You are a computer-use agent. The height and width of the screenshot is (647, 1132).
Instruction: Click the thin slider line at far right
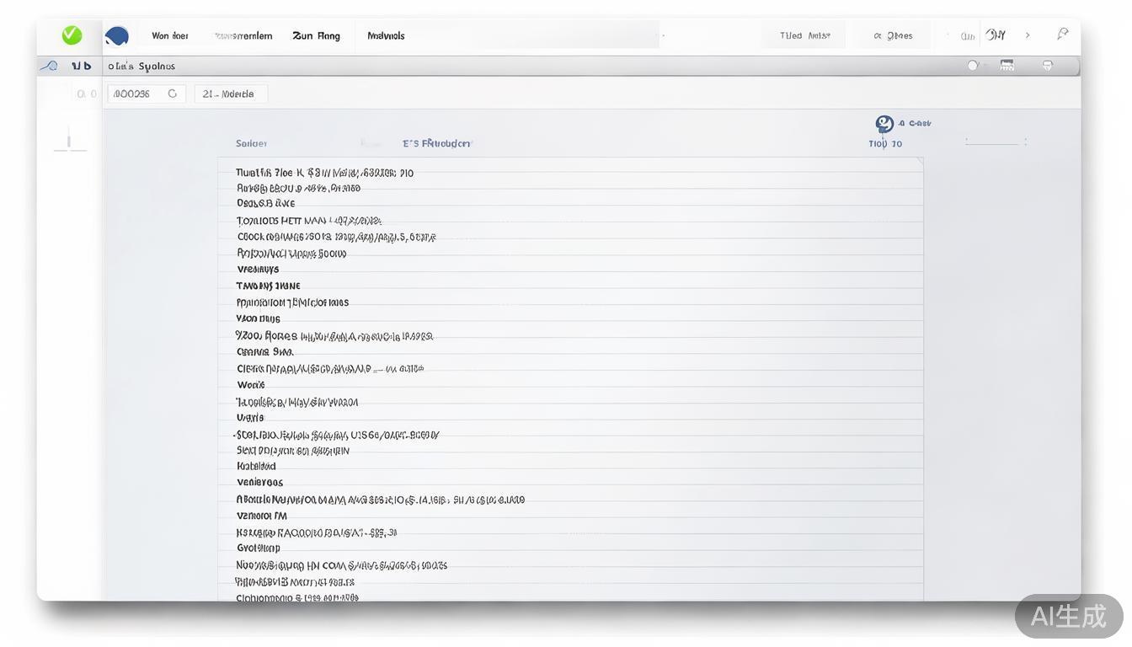pyautogui.click(x=995, y=142)
